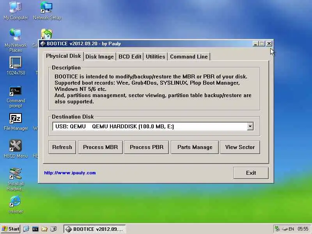Click the fourth quick launch icon
312x234 pixels.
[x=53, y=229]
